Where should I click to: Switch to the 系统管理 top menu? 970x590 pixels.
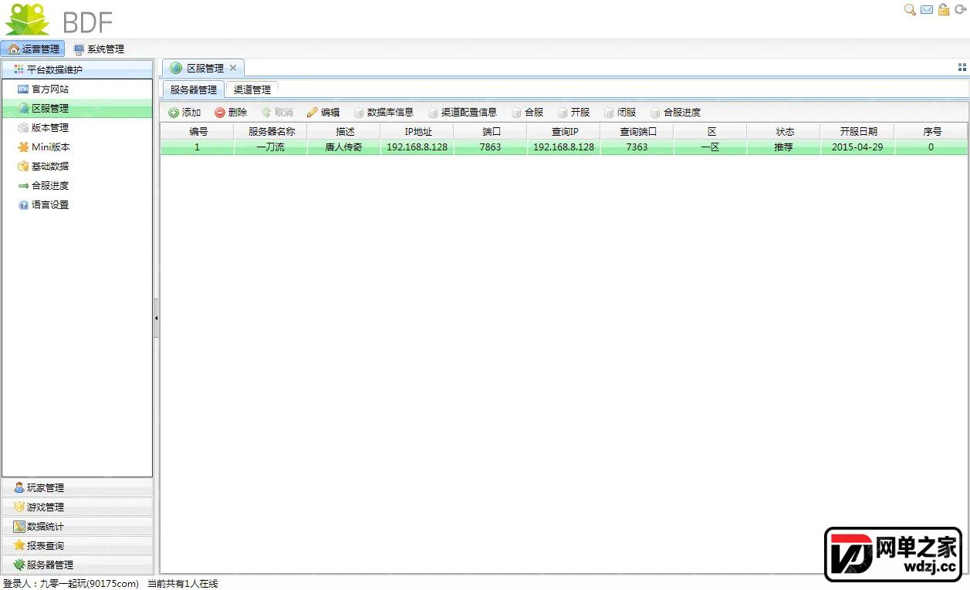99,49
